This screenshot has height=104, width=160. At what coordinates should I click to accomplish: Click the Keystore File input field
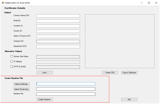pyautogui.click(x=66, y=94)
